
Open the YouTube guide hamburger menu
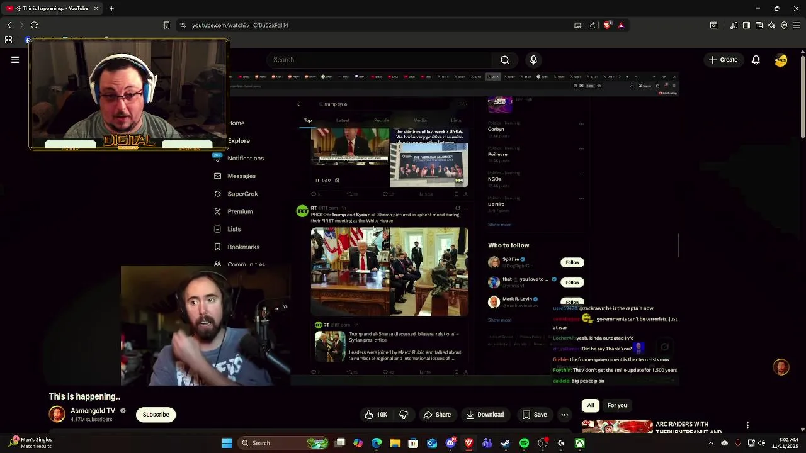pyautogui.click(x=15, y=60)
